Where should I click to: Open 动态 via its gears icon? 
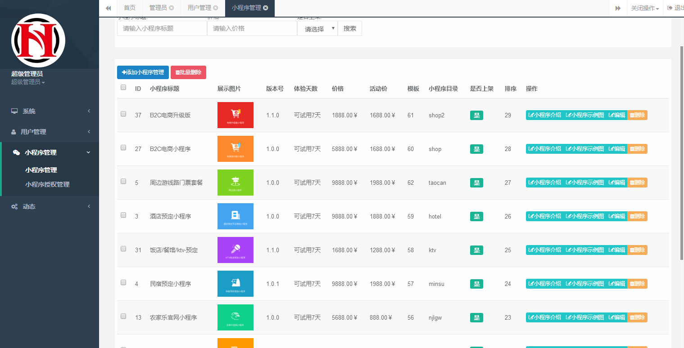point(14,206)
